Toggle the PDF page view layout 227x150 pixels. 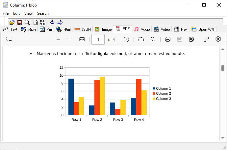pyautogui.click(x=141, y=39)
